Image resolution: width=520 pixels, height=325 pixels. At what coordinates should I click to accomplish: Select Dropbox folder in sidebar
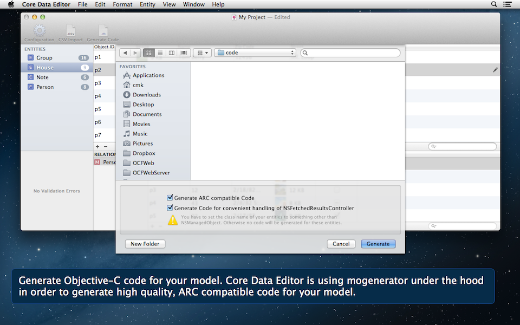[139, 153]
